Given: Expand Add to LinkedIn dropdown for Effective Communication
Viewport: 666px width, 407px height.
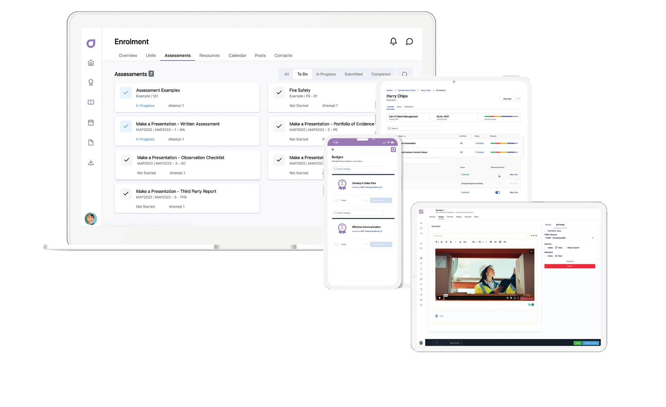Looking at the screenshot, I should [x=390, y=244].
